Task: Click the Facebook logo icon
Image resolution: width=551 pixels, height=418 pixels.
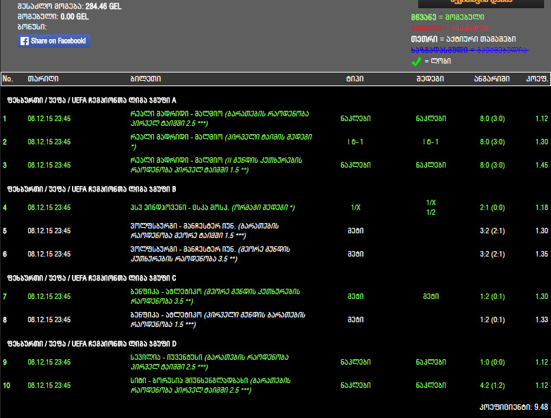Action: [25, 41]
